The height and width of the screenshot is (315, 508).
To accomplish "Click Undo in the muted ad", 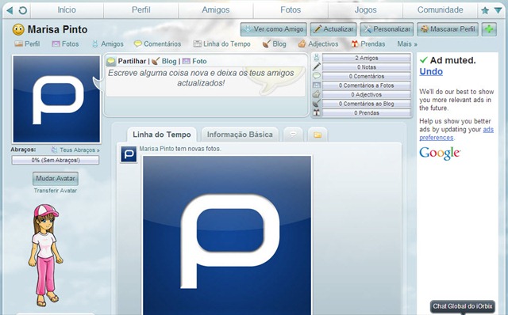I will click(x=431, y=72).
